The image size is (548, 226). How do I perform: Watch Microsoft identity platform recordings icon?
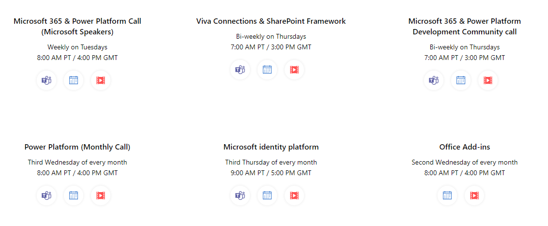click(x=294, y=195)
